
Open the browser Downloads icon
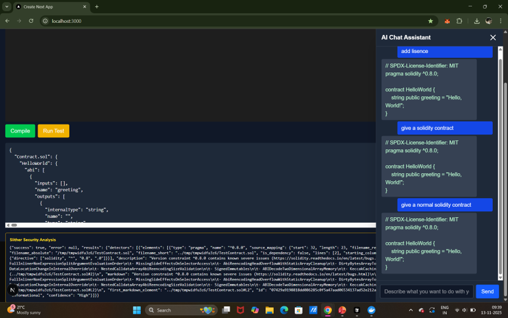pos(476,21)
